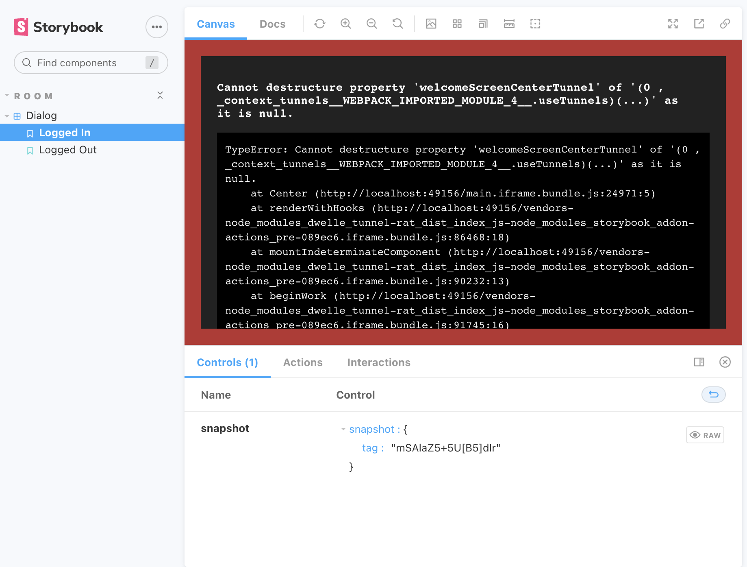The height and width of the screenshot is (567, 747).
Task: Remount the story with the refresh icon
Action: tap(320, 24)
